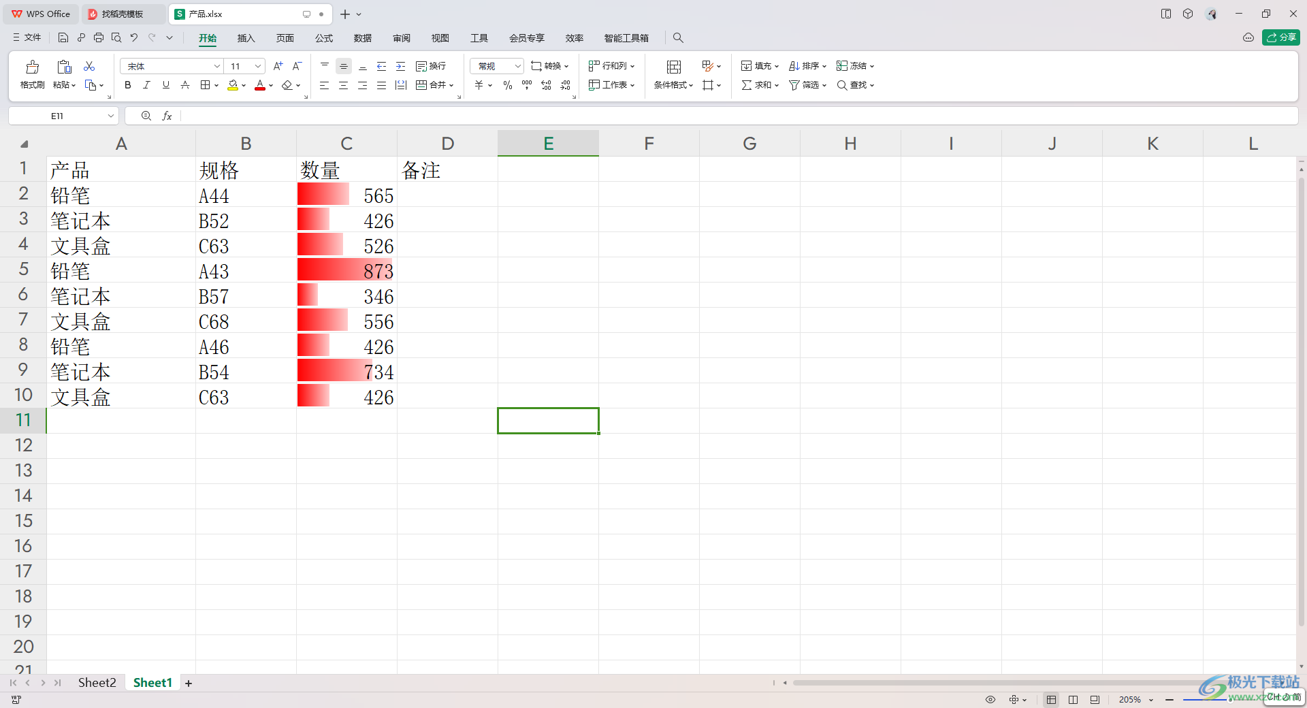1307x708 pixels.
Task: Open the number format dropdown (常规)
Action: [x=517, y=66]
